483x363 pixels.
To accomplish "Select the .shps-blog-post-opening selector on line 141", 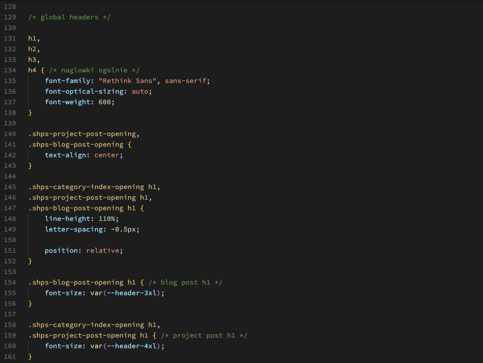I will click(x=75, y=144).
